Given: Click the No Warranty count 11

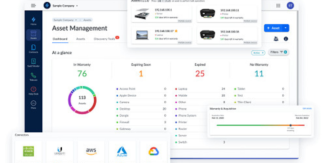Looking at the screenshot, I should click(x=259, y=74).
